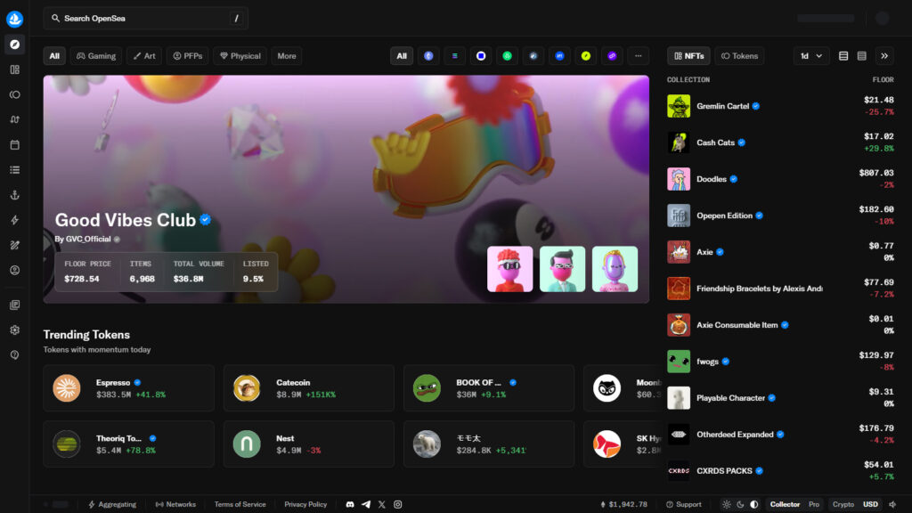Open the Nest token card

coord(309,444)
